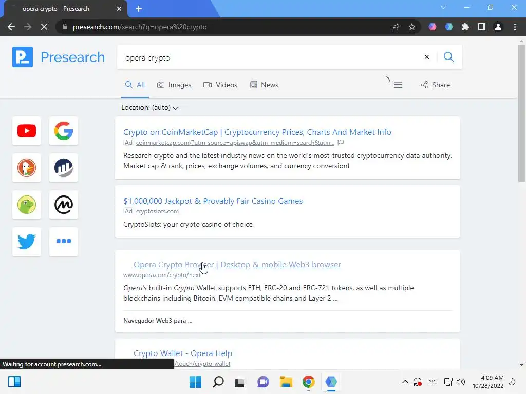526x394 pixels.
Task: Share this page from the address bar
Action: pos(396,27)
